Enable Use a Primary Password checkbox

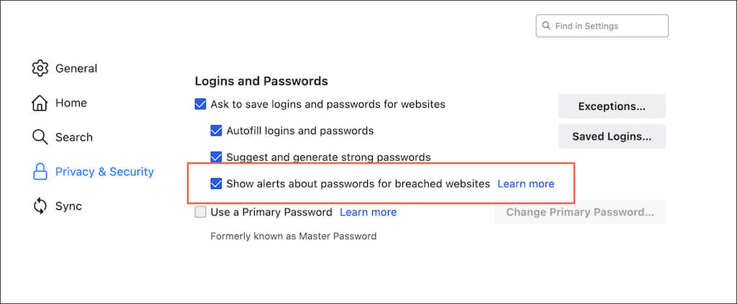point(201,212)
